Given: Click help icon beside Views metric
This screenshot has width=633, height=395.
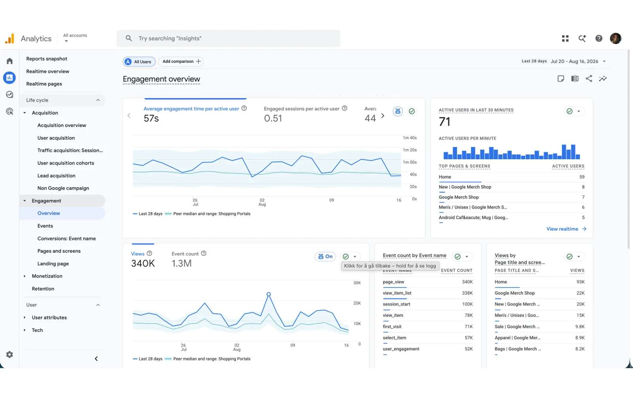Looking at the screenshot, I should [150, 253].
